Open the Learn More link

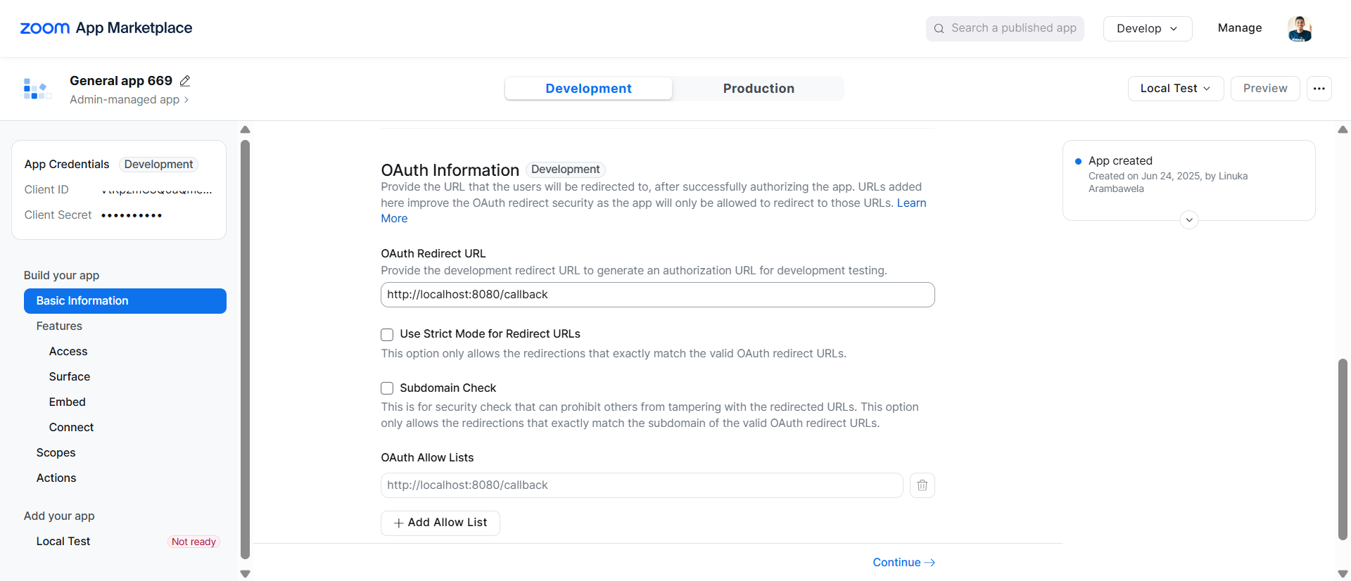[911, 203]
